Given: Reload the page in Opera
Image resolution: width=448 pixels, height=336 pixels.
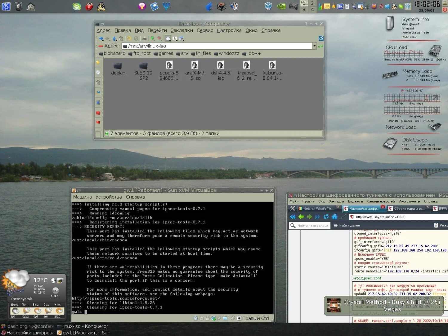Looking at the screenshot, I should click(326, 217).
